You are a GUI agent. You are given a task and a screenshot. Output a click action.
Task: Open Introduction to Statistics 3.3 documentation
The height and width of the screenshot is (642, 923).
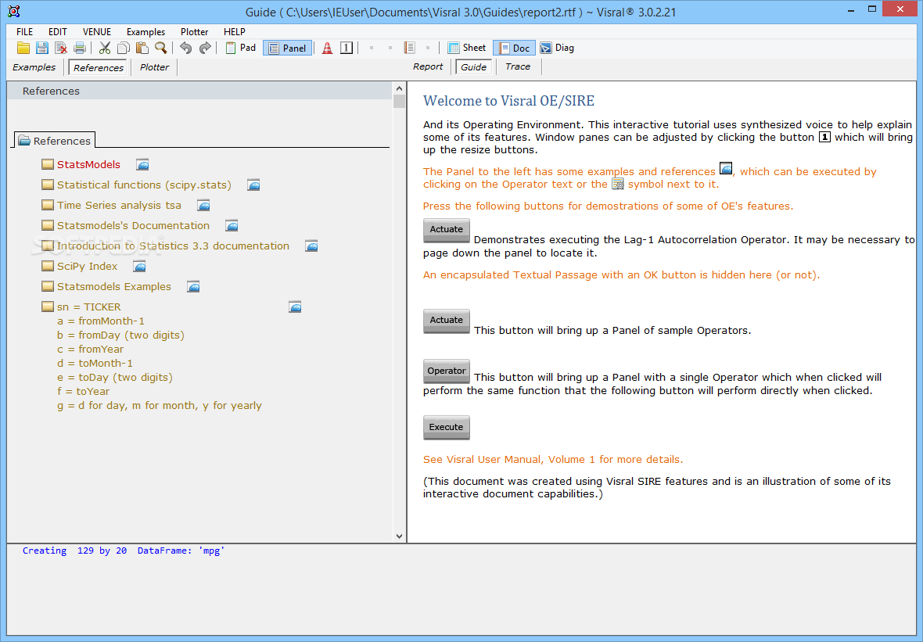[173, 246]
